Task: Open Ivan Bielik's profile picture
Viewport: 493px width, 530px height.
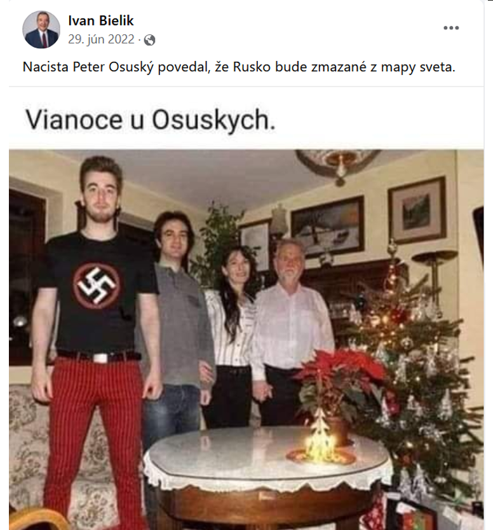Action: pyautogui.click(x=41, y=30)
